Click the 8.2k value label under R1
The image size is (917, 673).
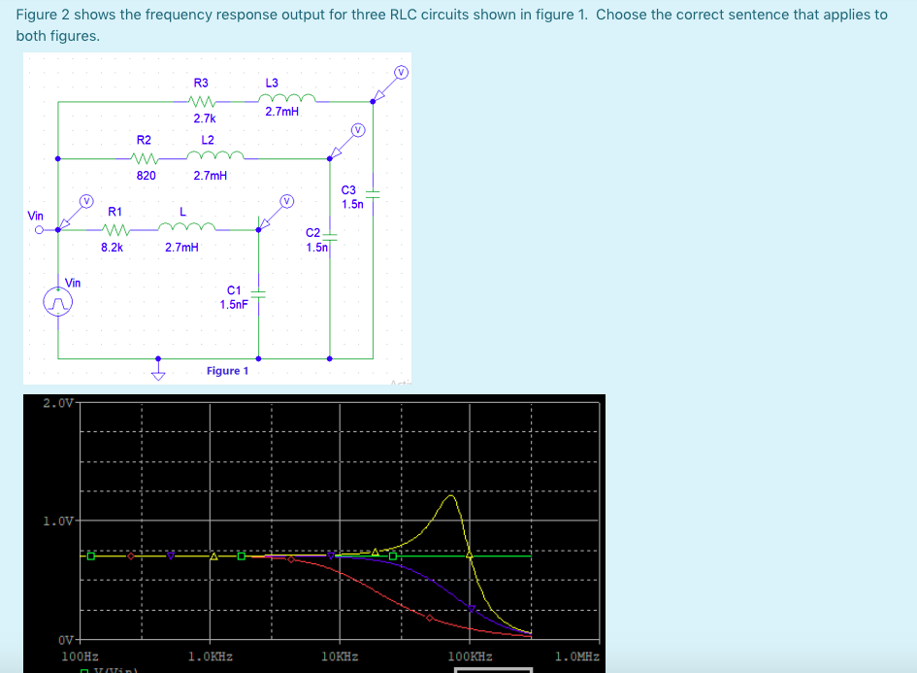(112, 246)
